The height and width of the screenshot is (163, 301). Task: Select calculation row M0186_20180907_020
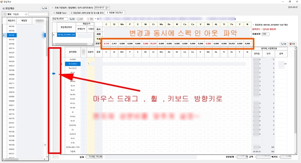point(66,35)
